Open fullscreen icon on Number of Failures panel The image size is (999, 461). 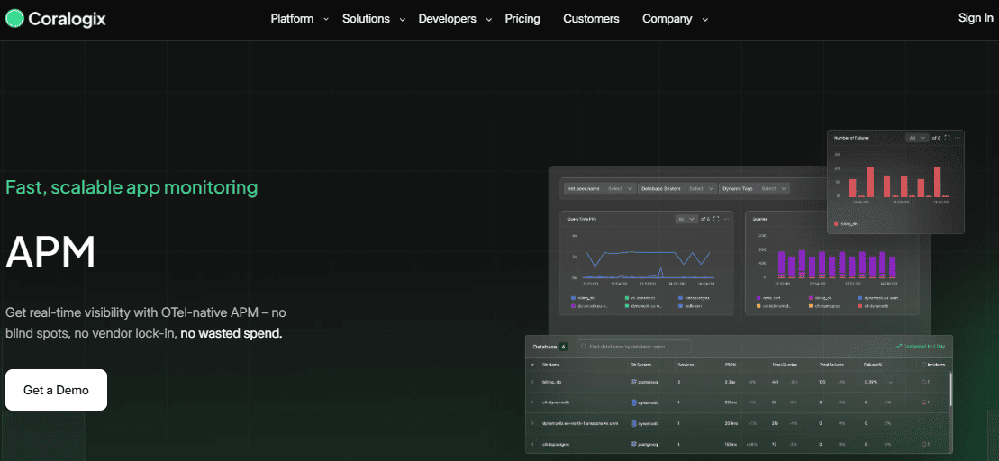click(948, 138)
